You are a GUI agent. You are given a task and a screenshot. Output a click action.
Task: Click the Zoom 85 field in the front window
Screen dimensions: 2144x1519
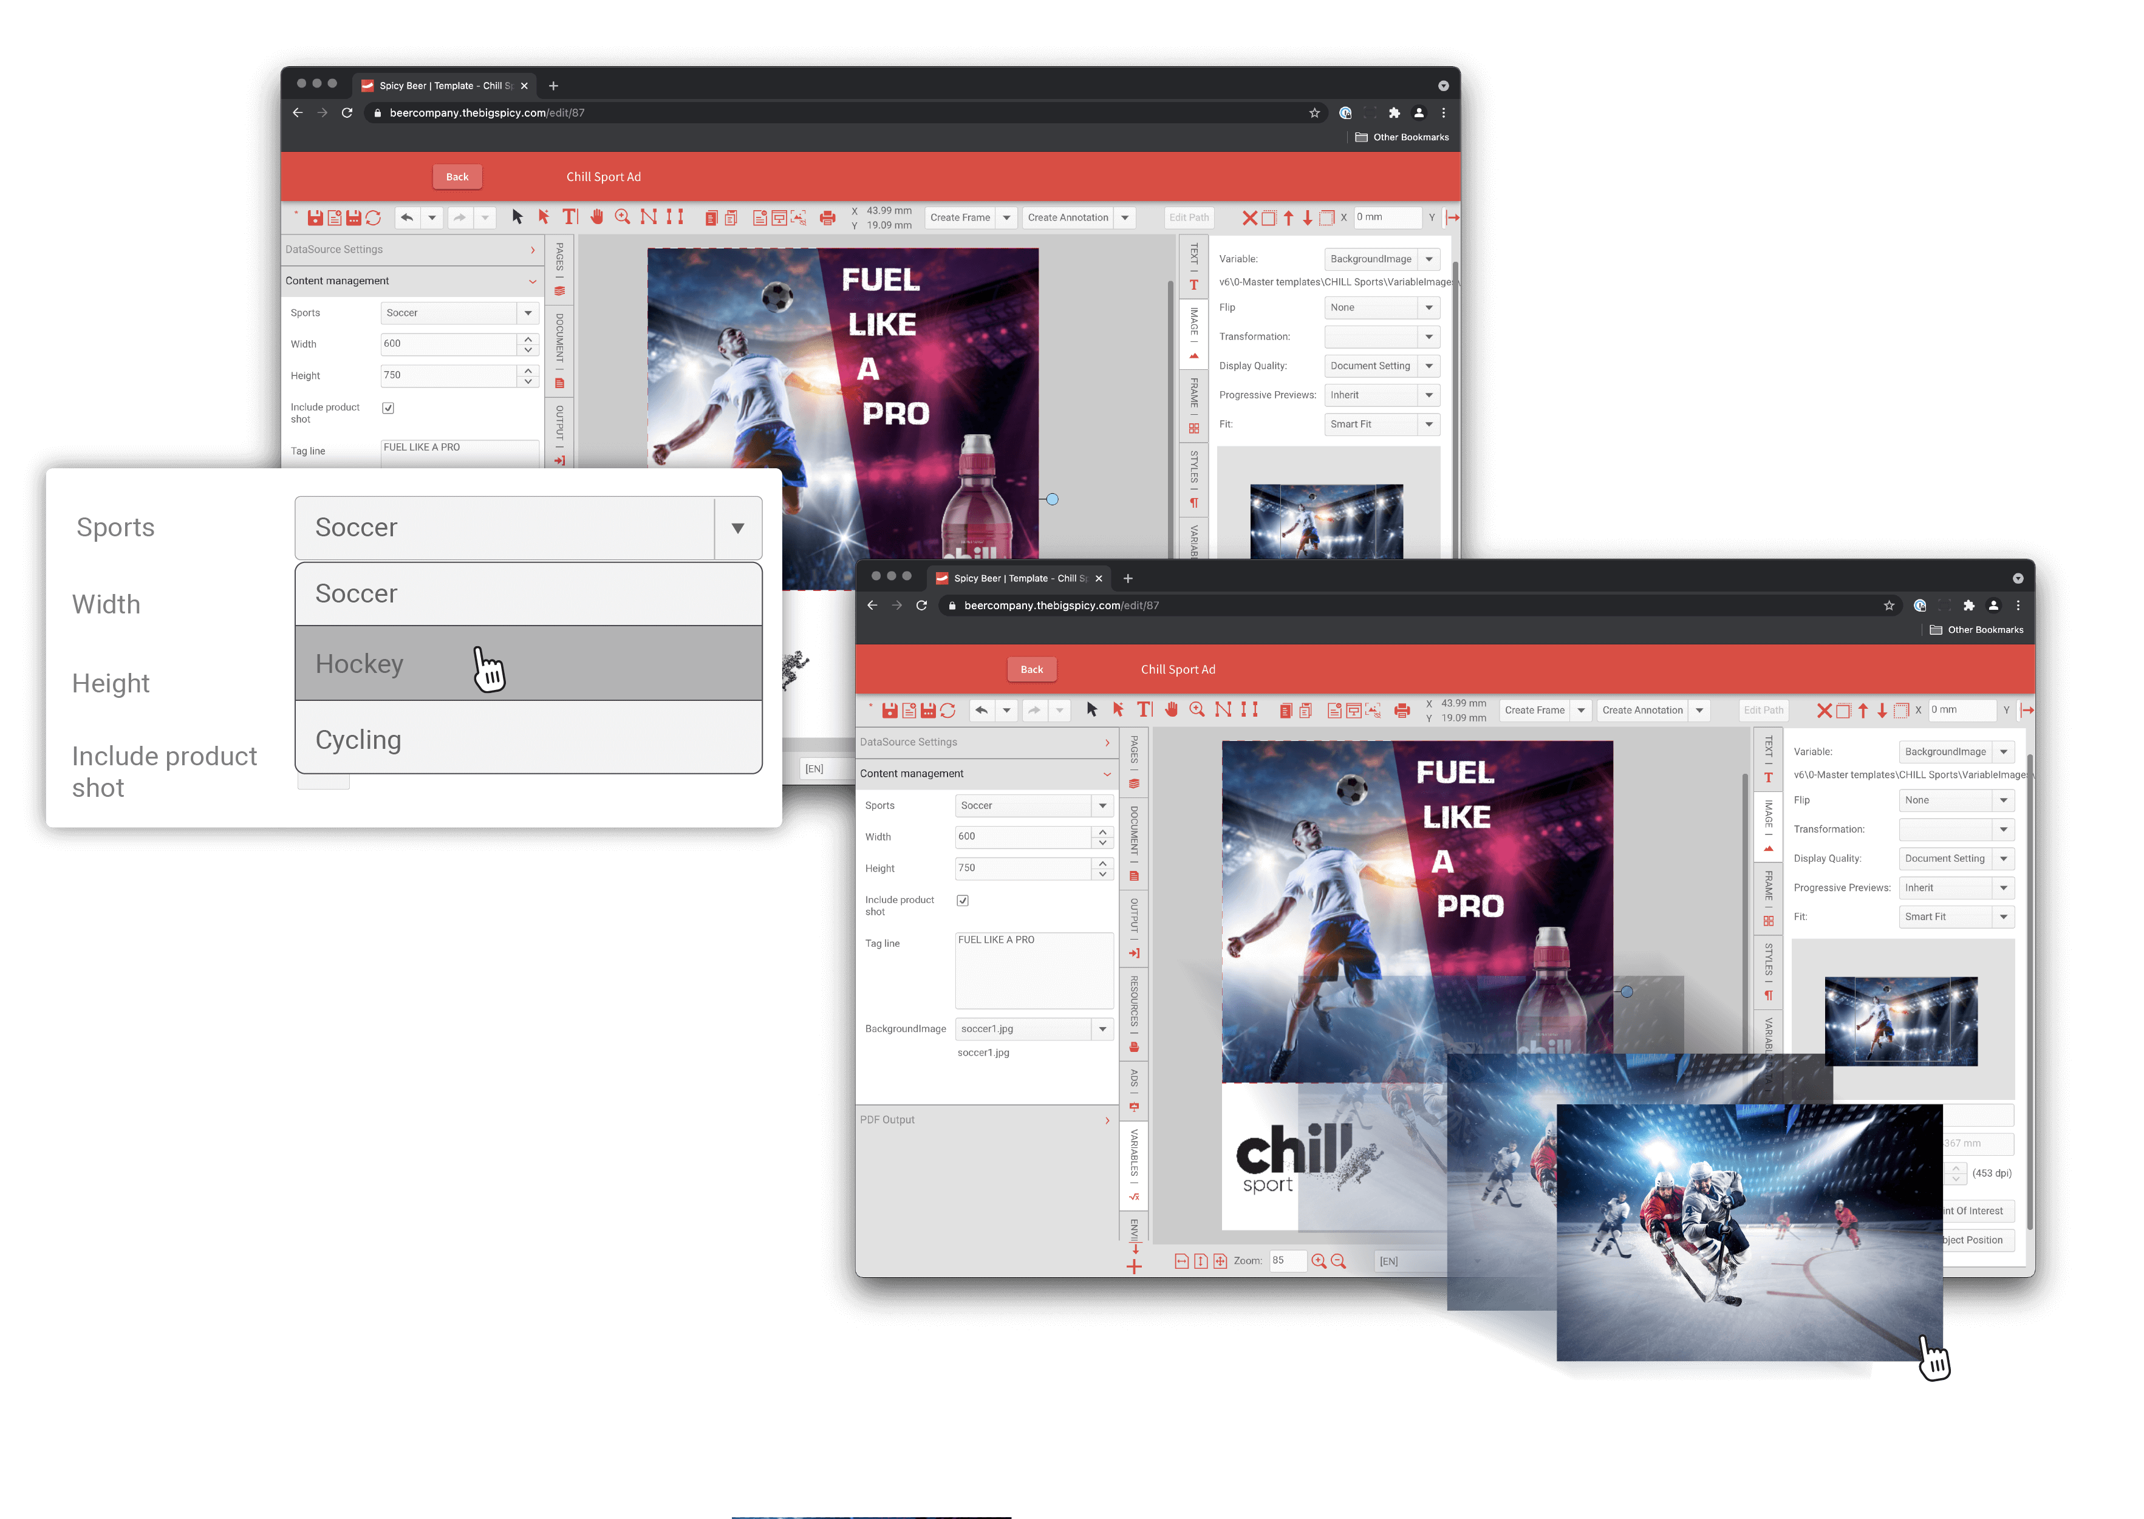tap(1287, 1261)
